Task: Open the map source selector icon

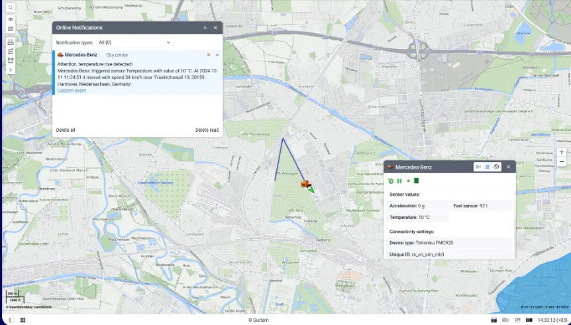Action: click(11, 28)
